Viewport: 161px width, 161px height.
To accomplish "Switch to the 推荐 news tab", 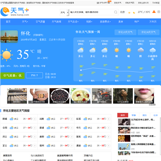I will click(123, 115).
